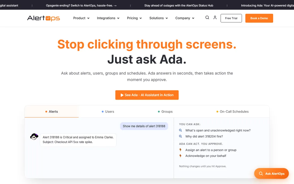Click Ada's reply about Alert 318188

point(78,140)
